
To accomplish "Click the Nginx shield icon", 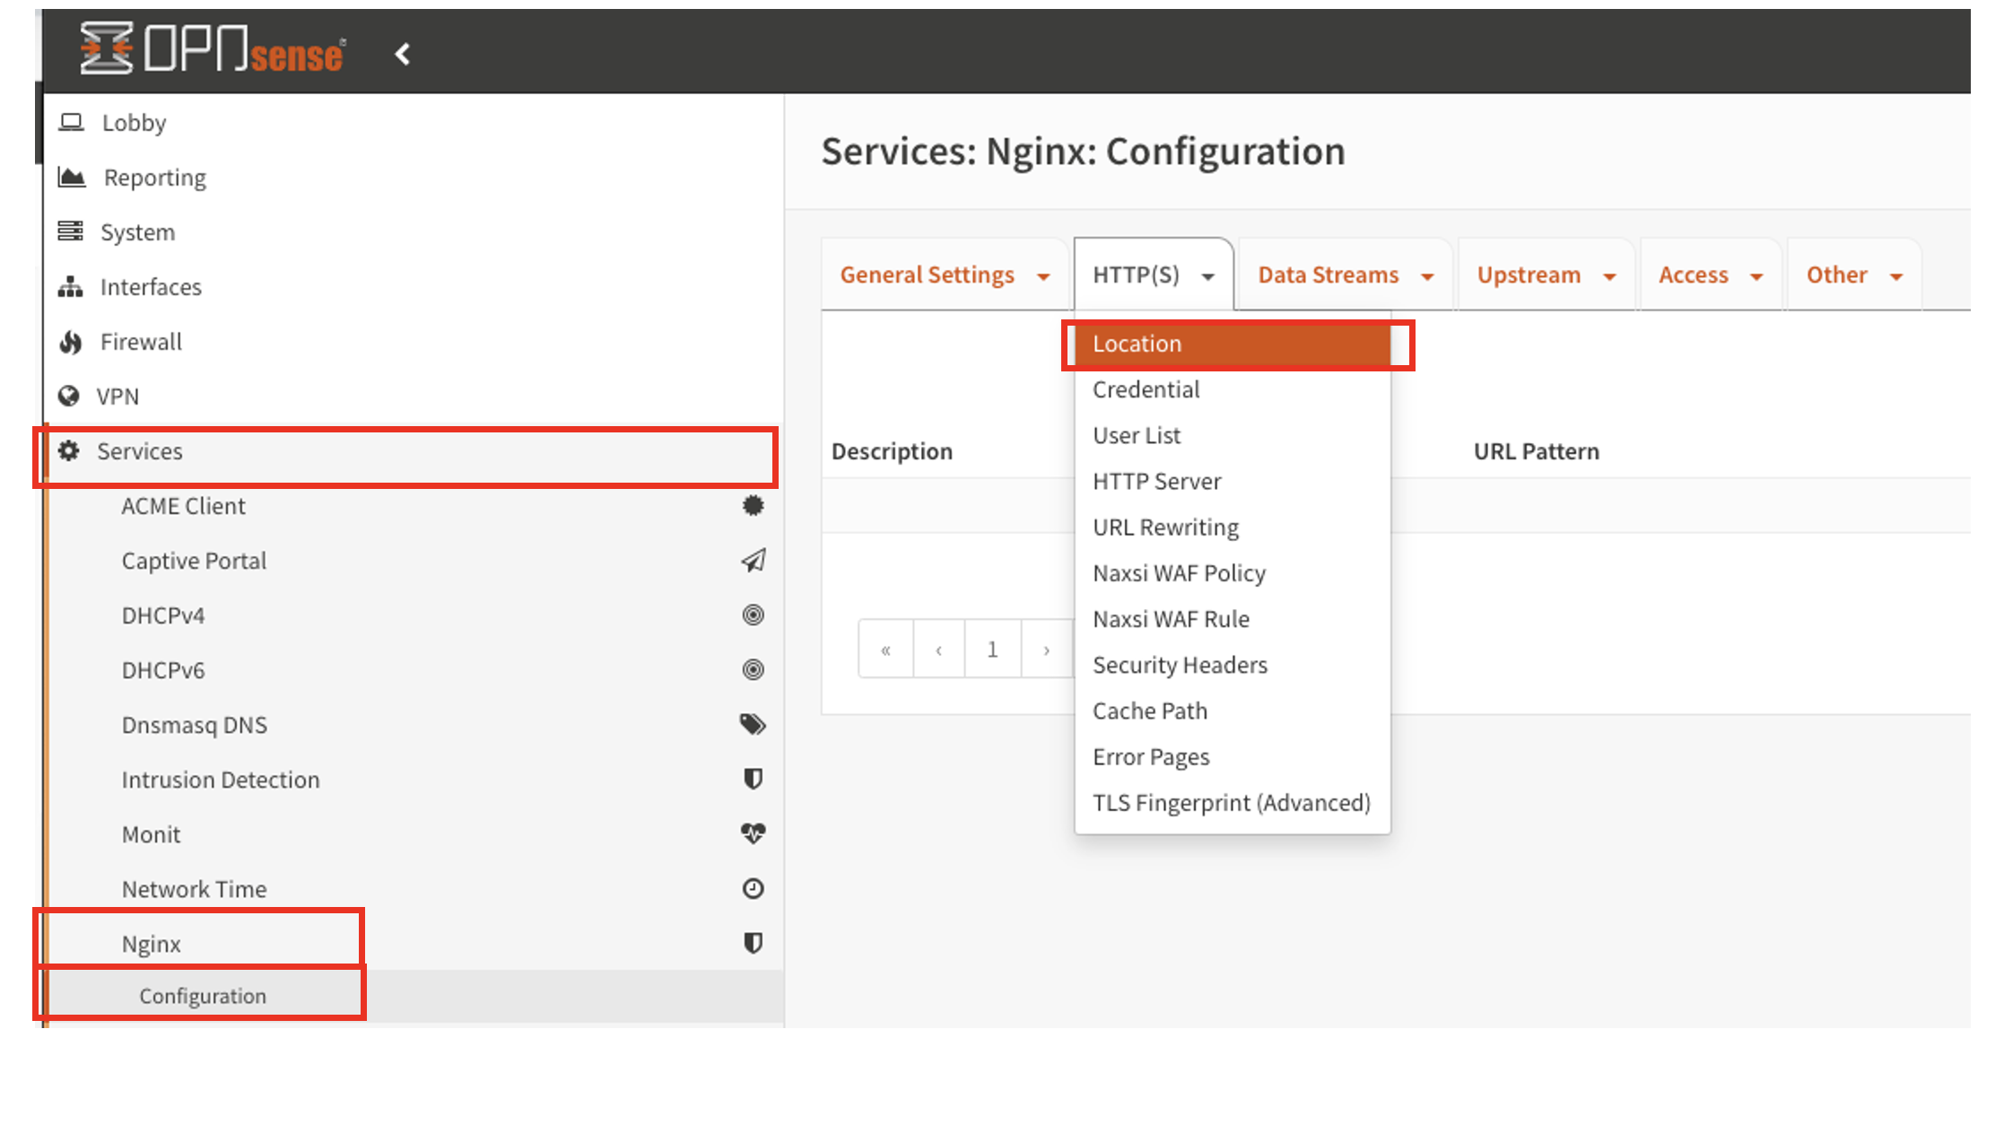I will pos(753,943).
